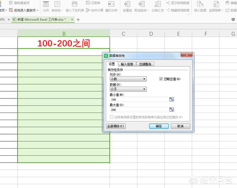This screenshot has width=237, height=188.
Task: Expand the 全部刷新 dropdown arrow
Action: pyautogui.click(x=223, y=10)
